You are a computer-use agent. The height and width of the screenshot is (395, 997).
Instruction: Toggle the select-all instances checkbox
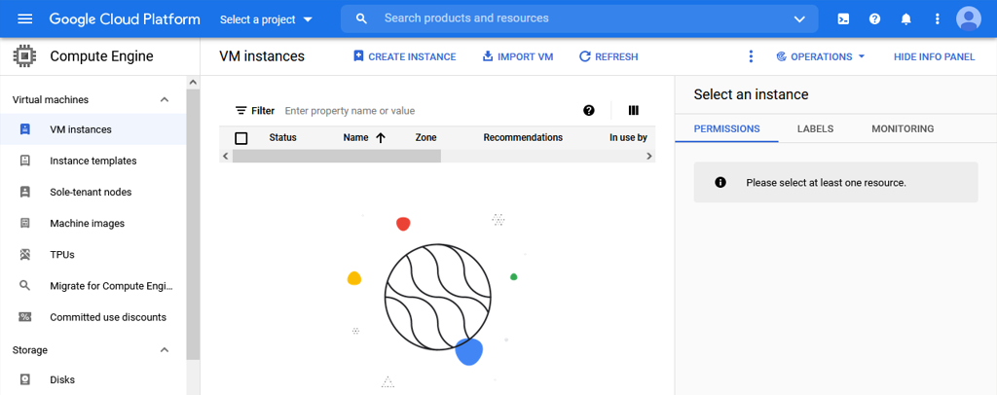click(241, 138)
